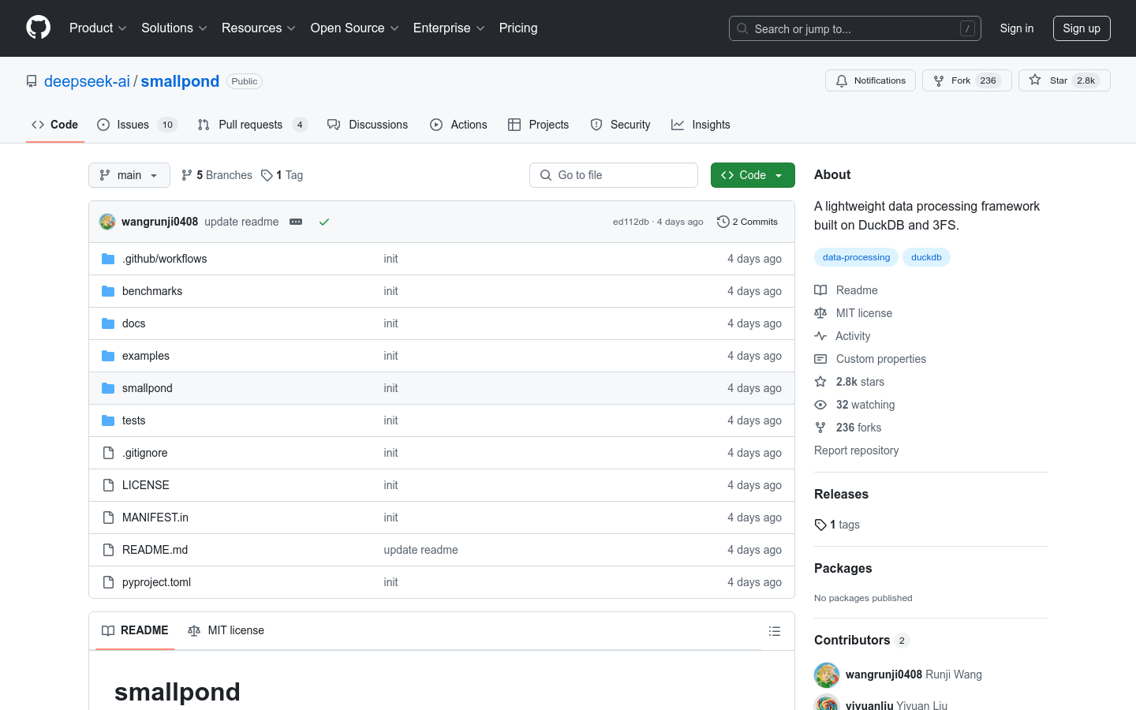1136x710 pixels.
Task: Focus the Search or jump to field
Action: (855, 28)
